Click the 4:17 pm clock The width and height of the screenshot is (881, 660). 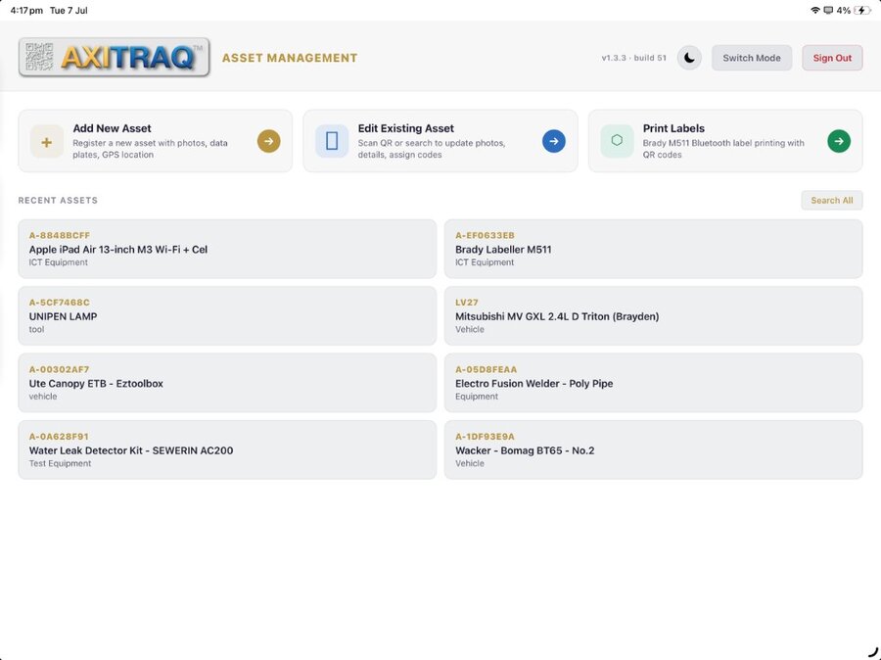point(26,10)
